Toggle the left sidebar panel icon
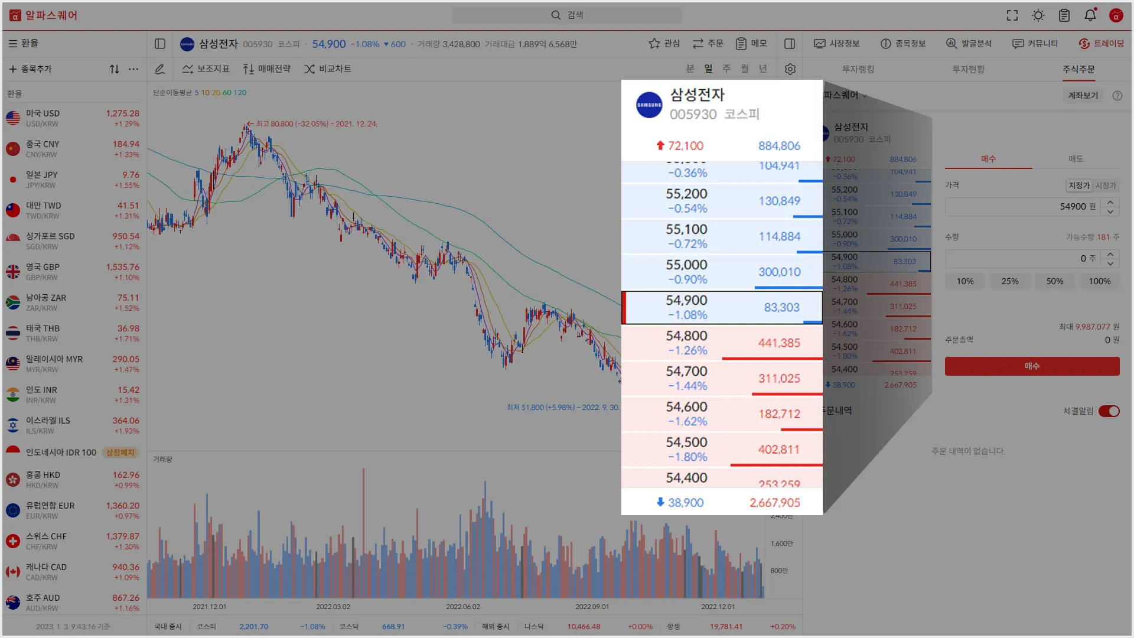Screen dimensions: 1134x638 tap(160, 44)
